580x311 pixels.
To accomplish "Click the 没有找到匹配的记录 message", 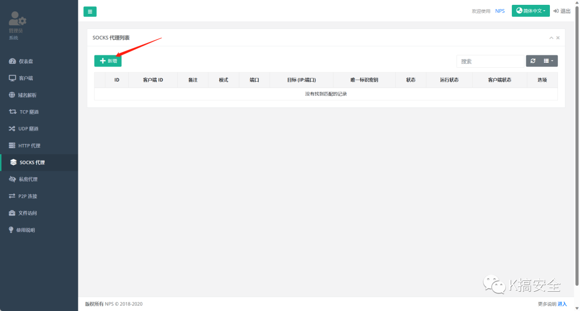I will click(326, 94).
